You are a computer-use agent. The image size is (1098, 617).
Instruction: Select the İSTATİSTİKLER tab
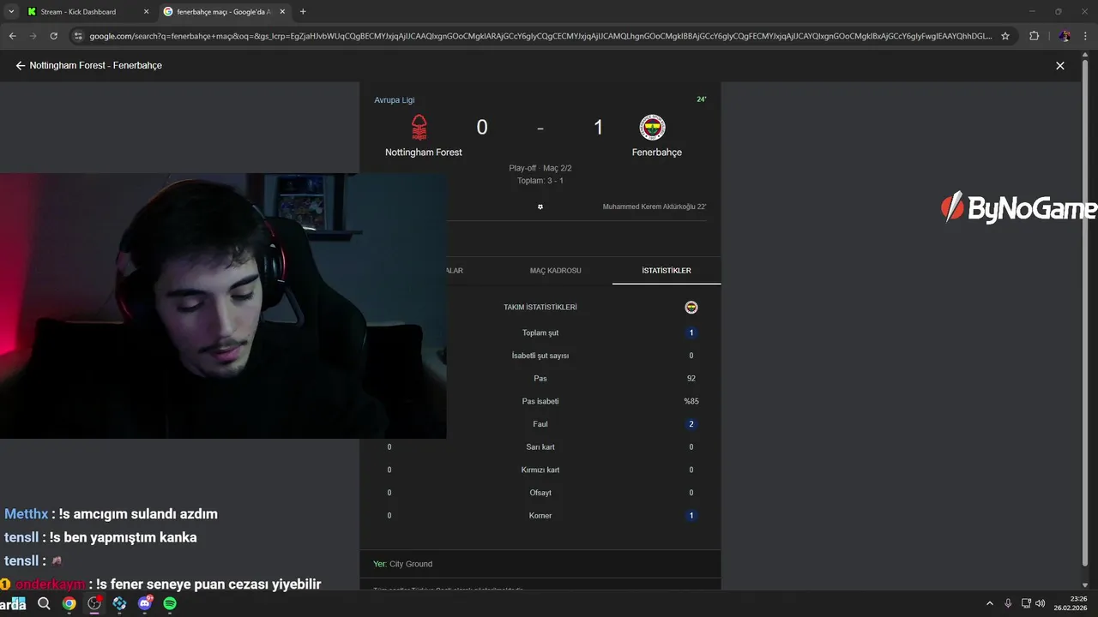click(x=667, y=271)
